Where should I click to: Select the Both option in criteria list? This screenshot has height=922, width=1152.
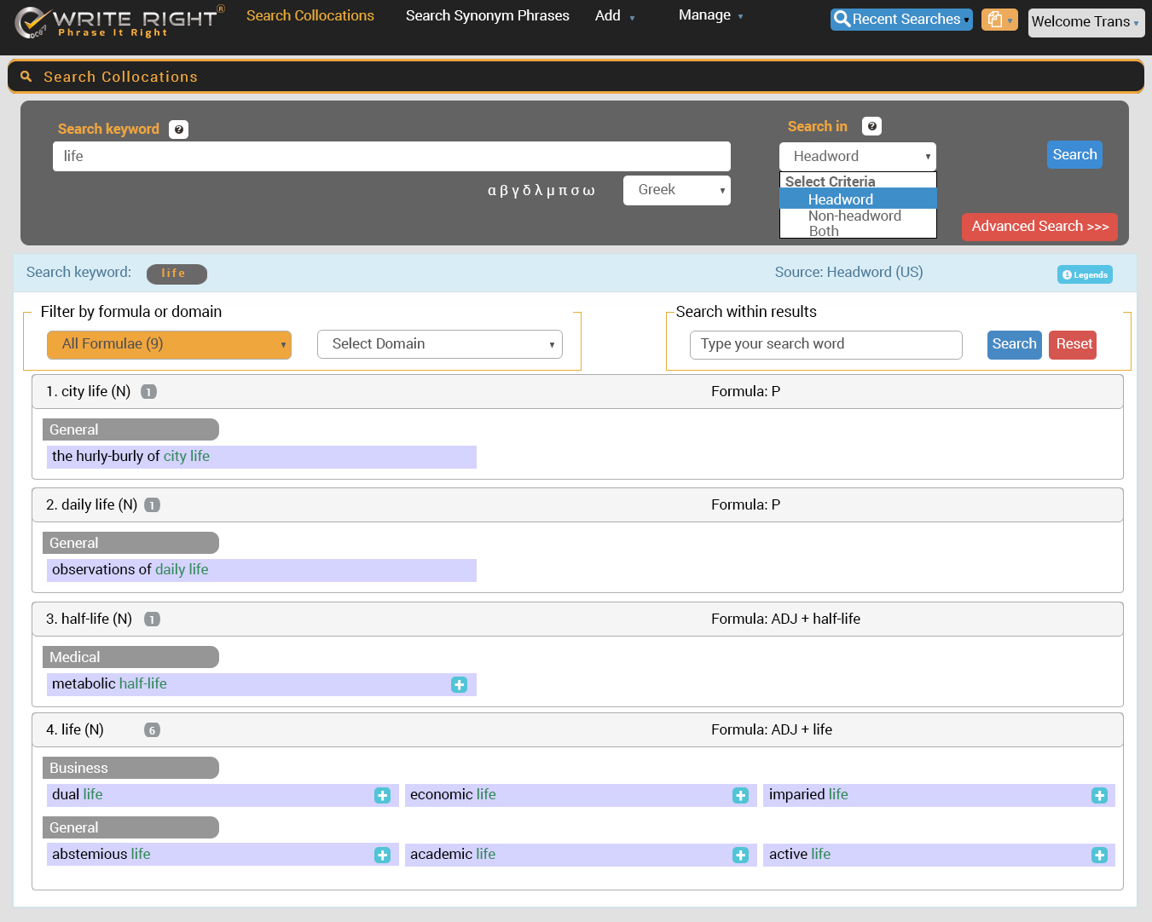(x=824, y=231)
